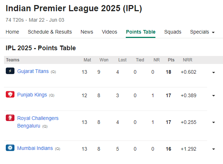Image resolution: width=223 pixels, height=164 pixels.
Task: Open the Squads tab
Action: (173, 32)
